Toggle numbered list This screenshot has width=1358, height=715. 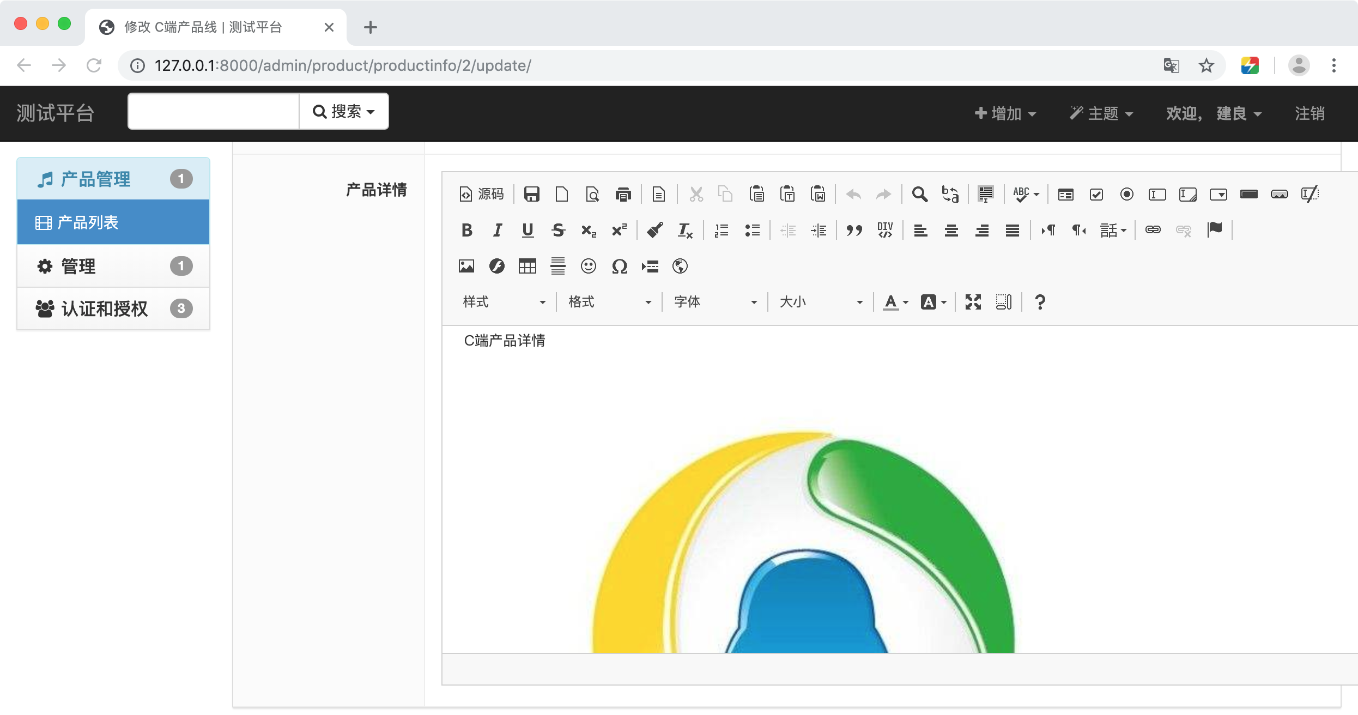click(722, 230)
